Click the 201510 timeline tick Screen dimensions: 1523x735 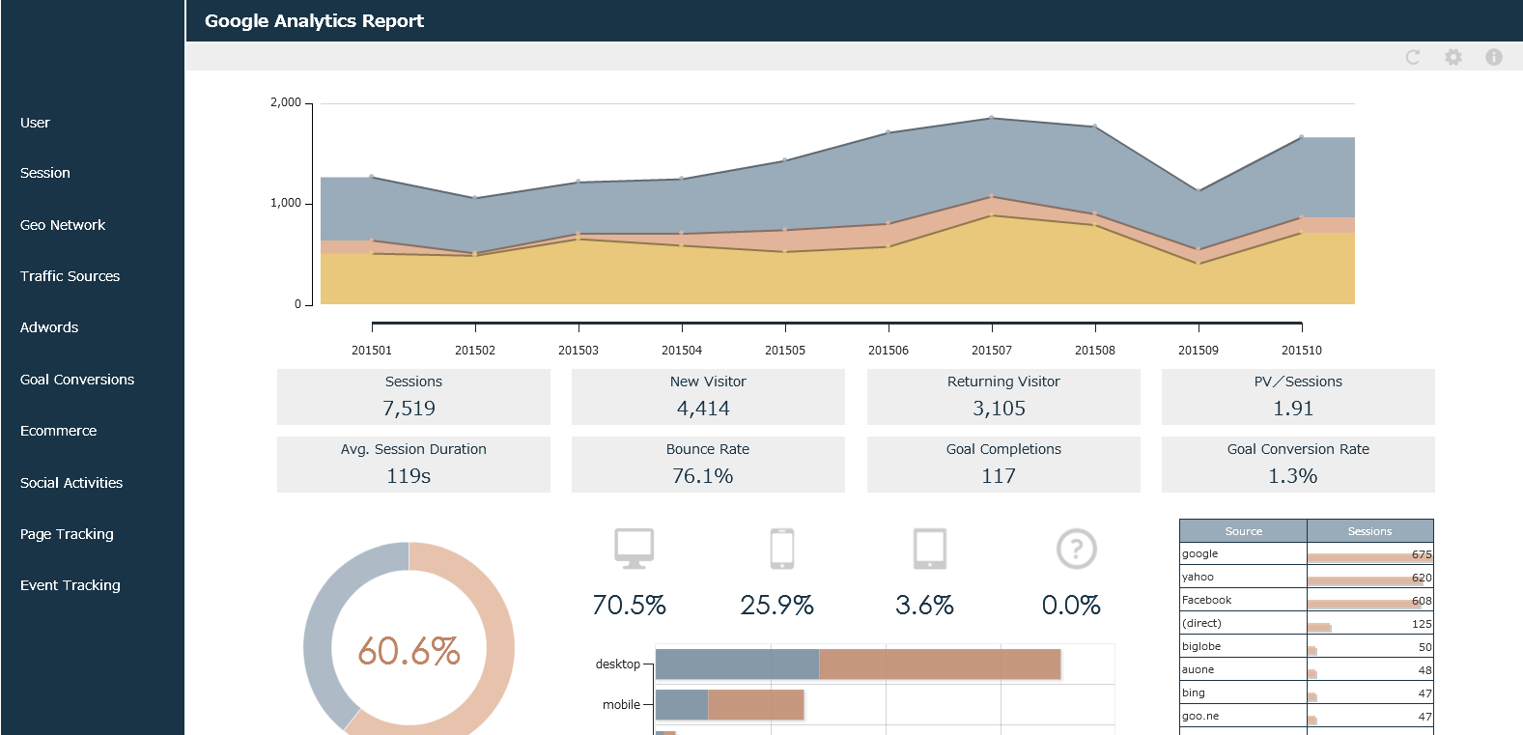click(x=1302, y=350)
